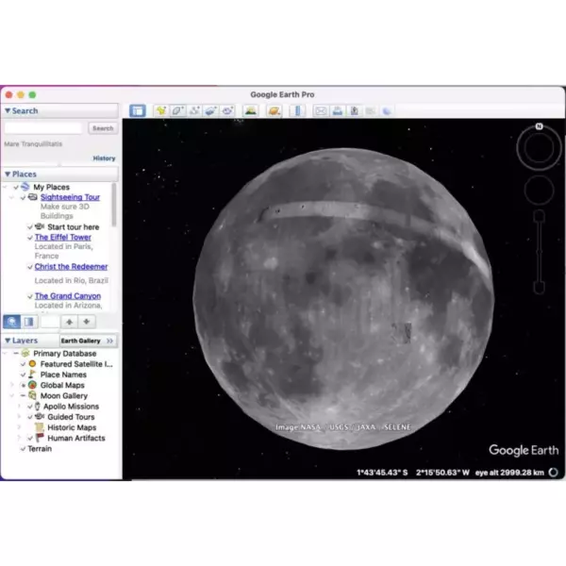The width and height of the screenshot is (566, 566).
Task: Click the move joystick ring control
Action: click(539, 191)
